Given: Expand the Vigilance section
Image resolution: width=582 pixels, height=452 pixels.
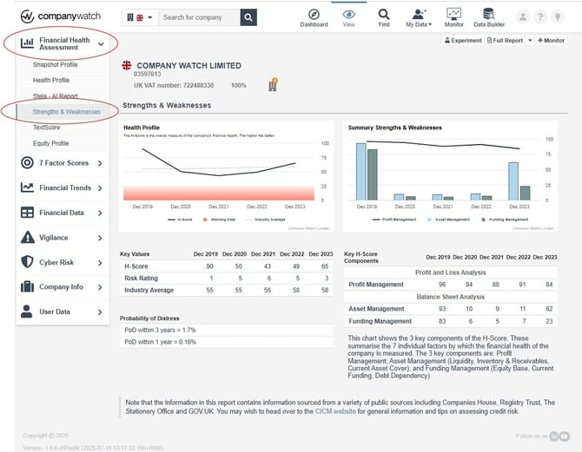Looking at the screenshot, I should tap(100, 238).
